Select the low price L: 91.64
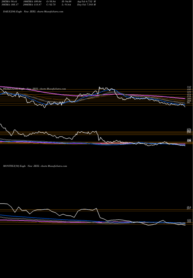This screenshot has height=278, width=193. pos(66,5)
